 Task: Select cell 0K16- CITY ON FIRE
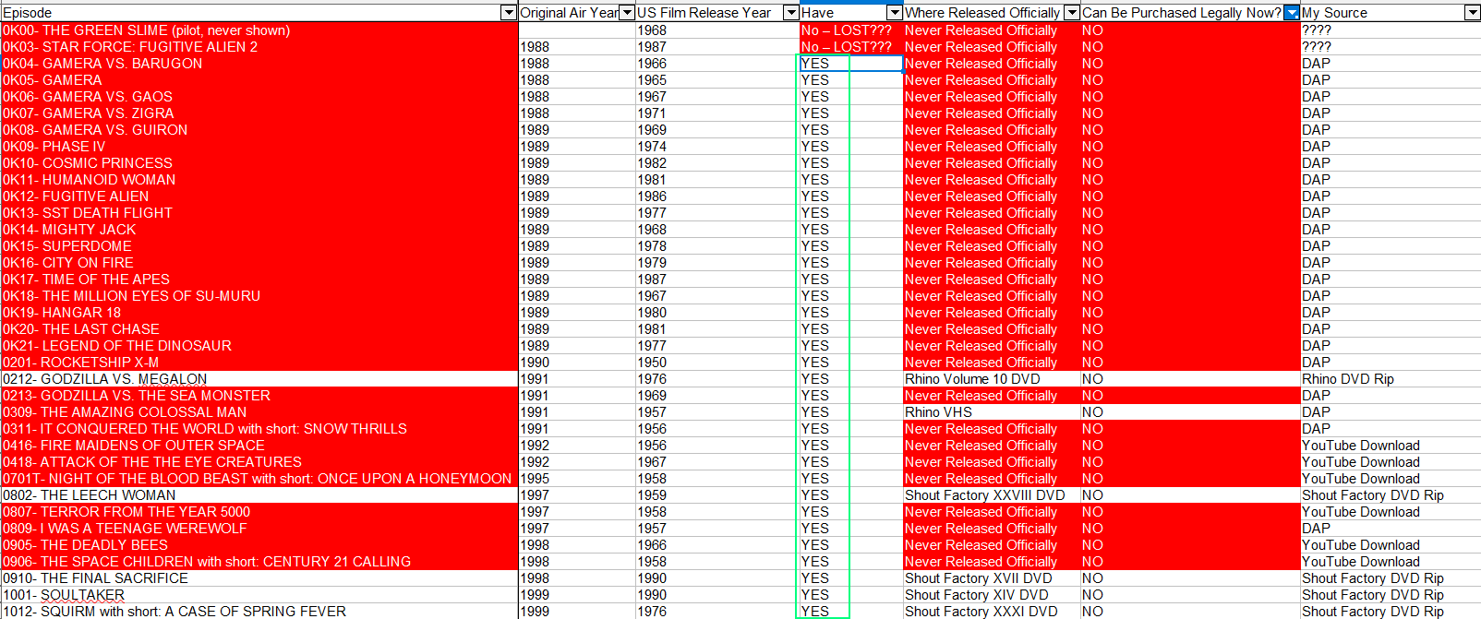pos(259,263)
